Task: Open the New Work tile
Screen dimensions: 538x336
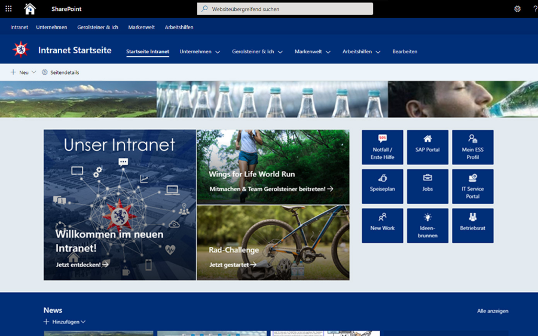Action: 382,225
